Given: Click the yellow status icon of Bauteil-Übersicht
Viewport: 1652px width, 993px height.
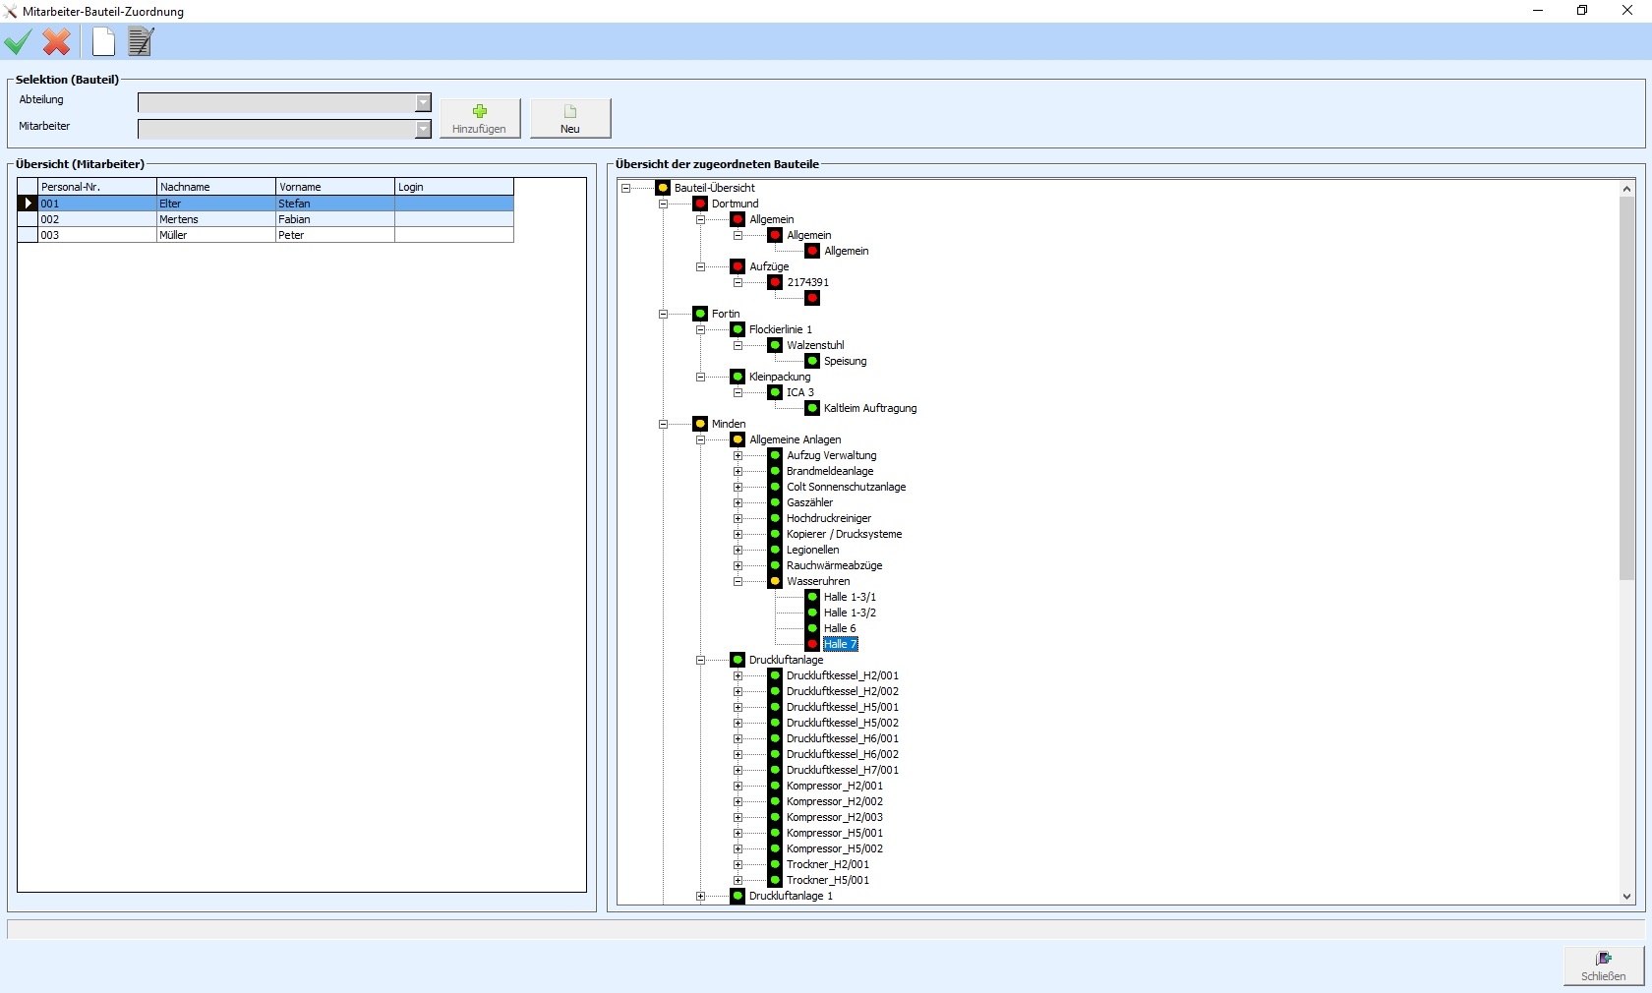Looking at the screenshot, I should point(663,188).
